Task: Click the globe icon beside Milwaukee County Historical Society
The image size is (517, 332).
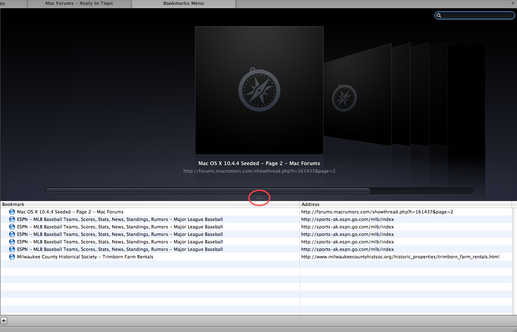Action: pyautogui.click(x=12, y=257)
